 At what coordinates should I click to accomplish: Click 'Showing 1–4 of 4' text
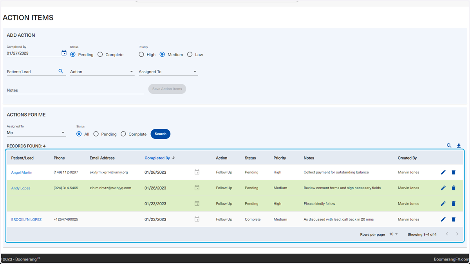(x=422, y=234)
